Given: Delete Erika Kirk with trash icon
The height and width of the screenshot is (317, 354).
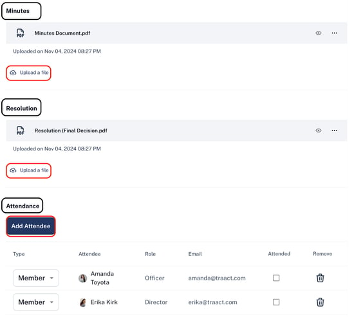Looking at the screenshot, I should (x=320, y=302).
